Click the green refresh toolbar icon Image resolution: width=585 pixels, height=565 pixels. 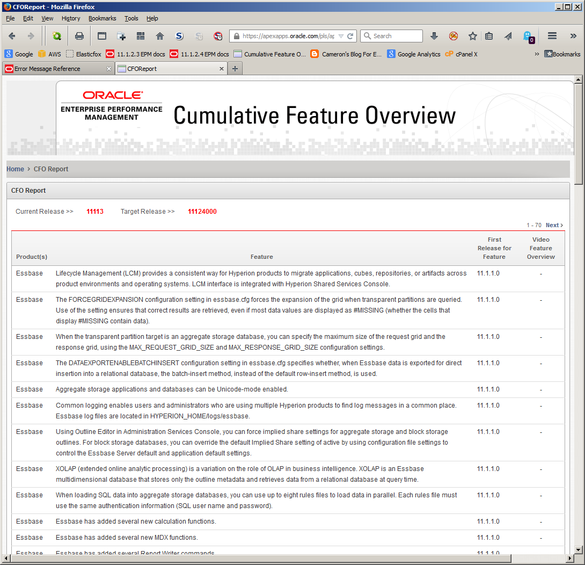click(x=57, y=36)
